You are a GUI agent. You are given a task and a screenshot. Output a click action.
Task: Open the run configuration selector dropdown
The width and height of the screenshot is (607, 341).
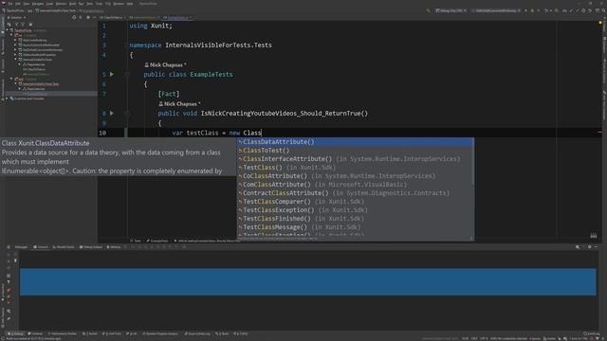click(497, 10)
